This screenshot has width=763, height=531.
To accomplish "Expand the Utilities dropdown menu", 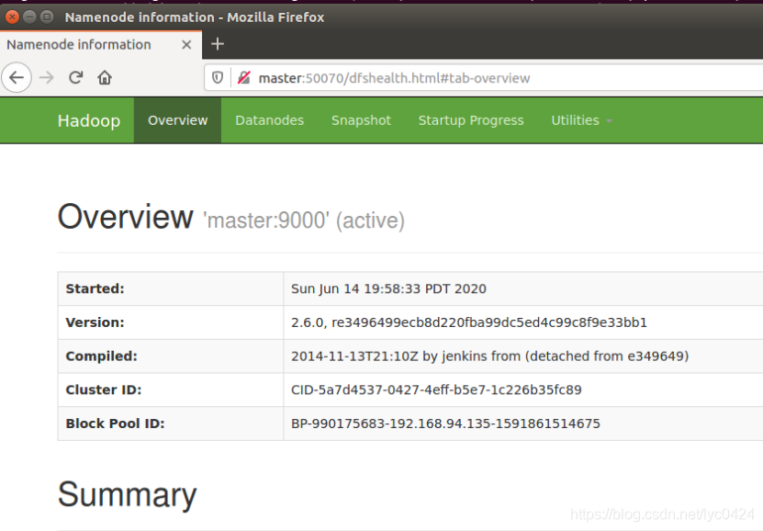I will point(581,120).
